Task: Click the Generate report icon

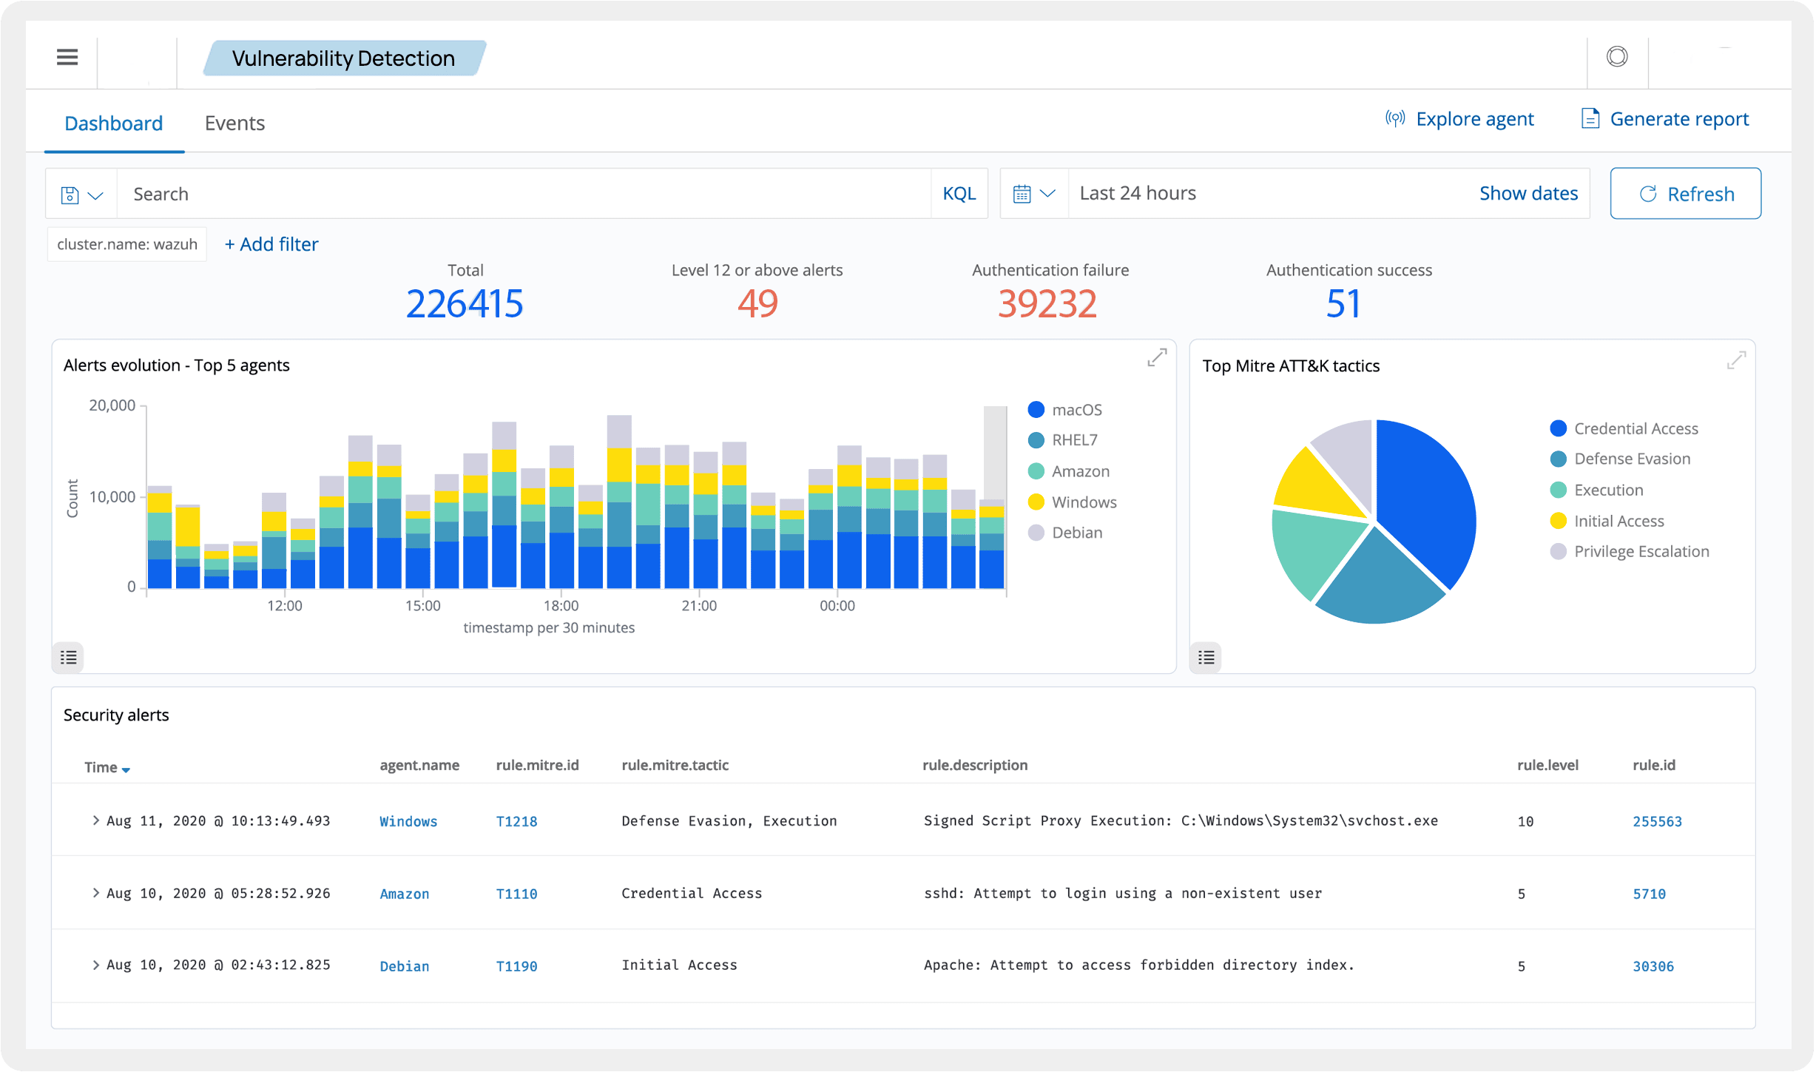Action: 1589,118
